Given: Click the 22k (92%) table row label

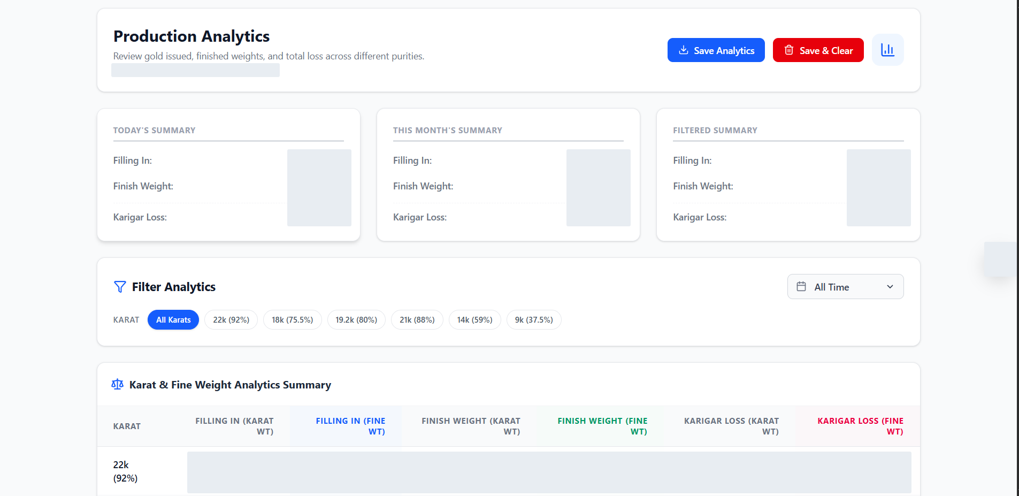Looking at the screenshot, I should tap(125, 471).
